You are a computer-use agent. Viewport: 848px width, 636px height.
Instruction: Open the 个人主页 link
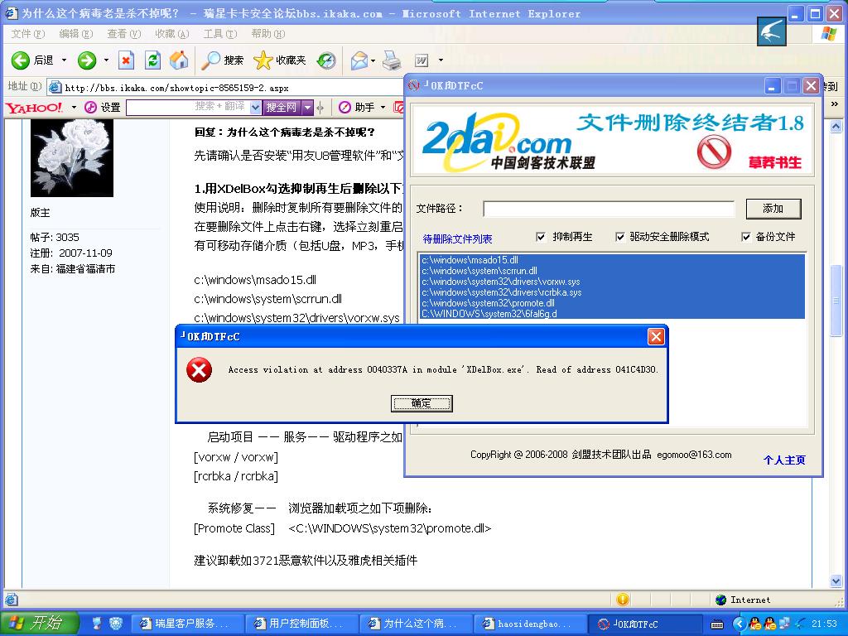[x=784, y=460]
